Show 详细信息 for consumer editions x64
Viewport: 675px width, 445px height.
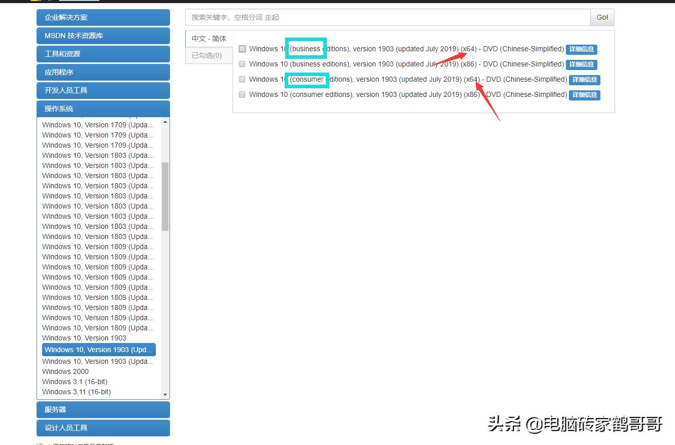(x=585, y=80)
